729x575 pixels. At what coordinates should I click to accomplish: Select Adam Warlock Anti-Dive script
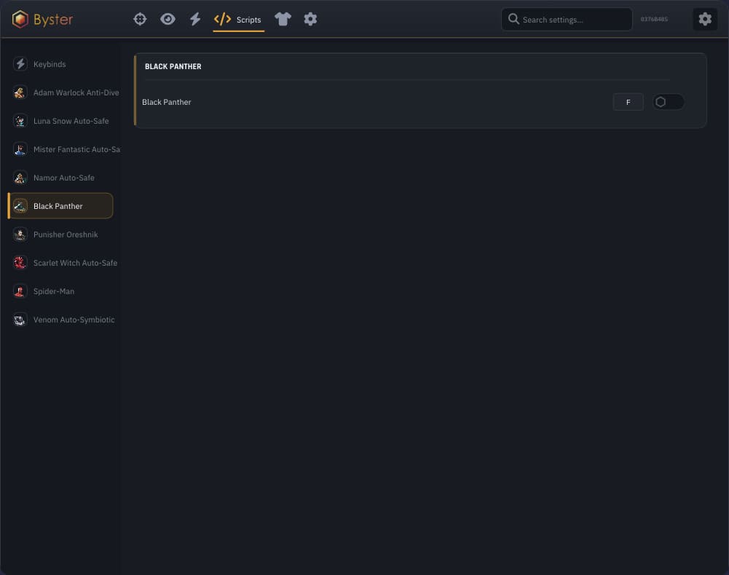[x=64, y=92]
